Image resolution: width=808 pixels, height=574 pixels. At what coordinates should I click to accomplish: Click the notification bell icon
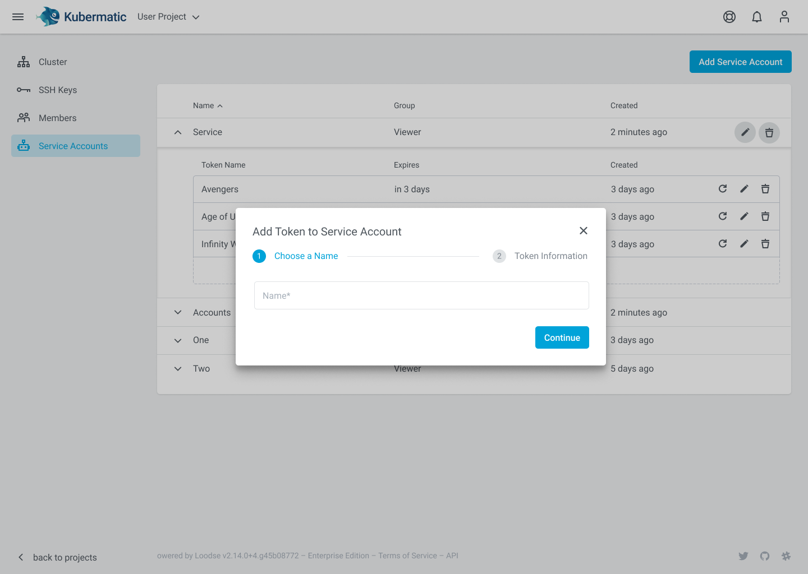pos(756,17)
